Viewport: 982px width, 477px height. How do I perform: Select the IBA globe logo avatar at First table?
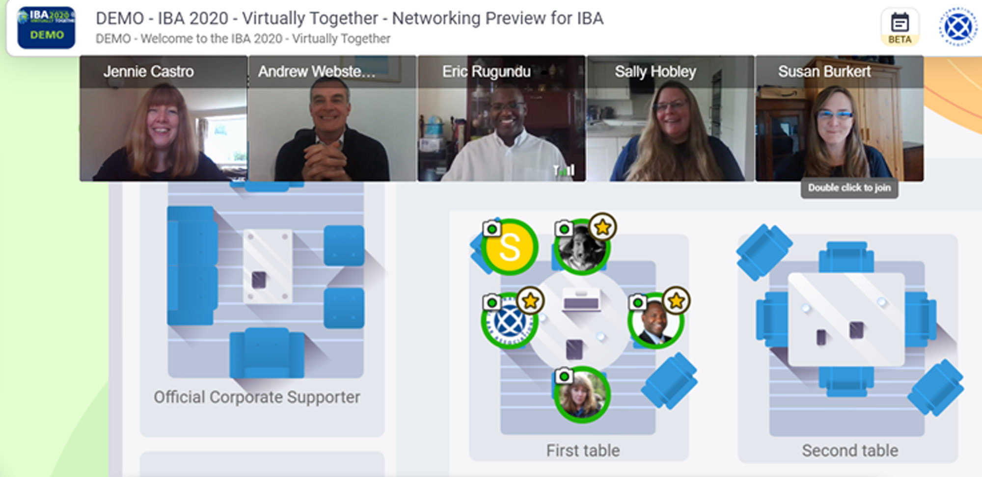(509, 321)
